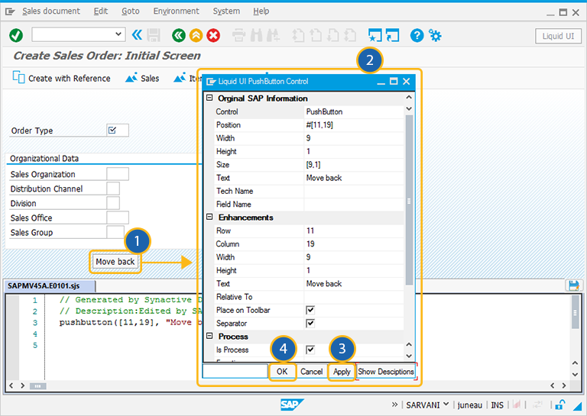Screen dimensions: 587x416
Task: Click the First Page toolbar icon
Action: pos(298,36)
